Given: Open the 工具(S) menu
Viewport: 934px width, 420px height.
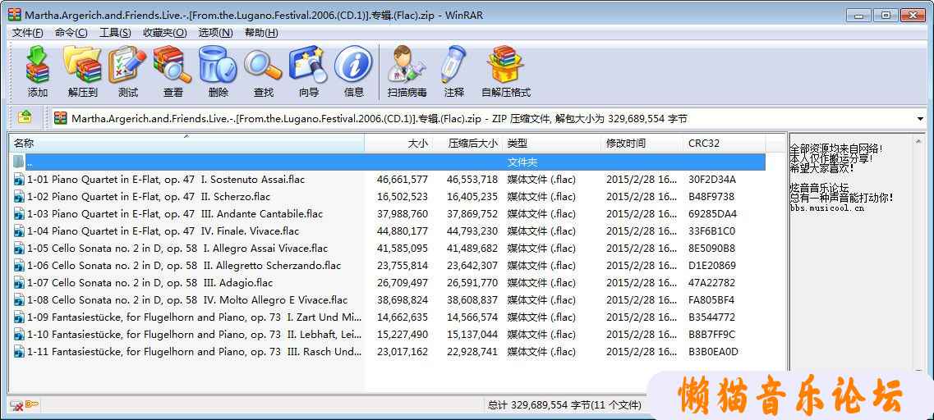Looking at the screenshot, I should coord(115,33).
